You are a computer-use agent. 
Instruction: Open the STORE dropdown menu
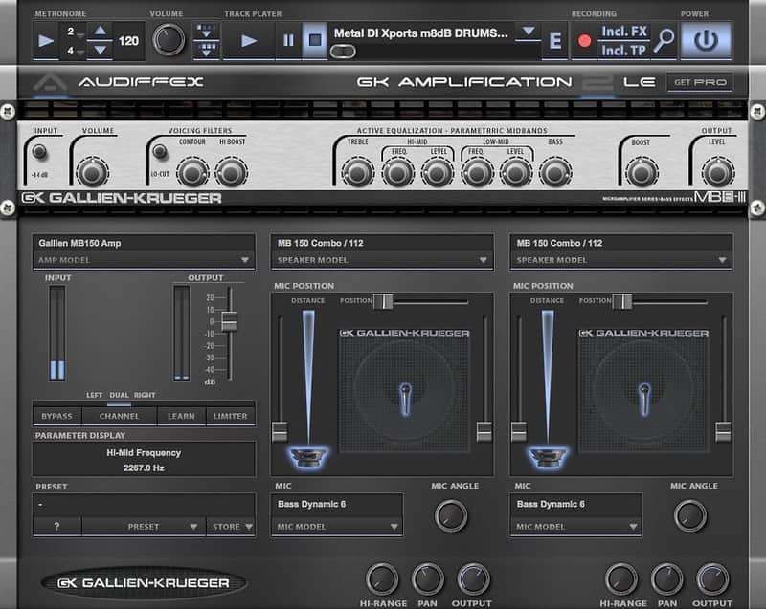click(231, 527)
